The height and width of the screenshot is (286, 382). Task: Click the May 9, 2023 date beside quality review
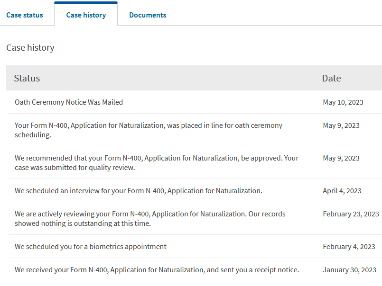click(341, 158)
